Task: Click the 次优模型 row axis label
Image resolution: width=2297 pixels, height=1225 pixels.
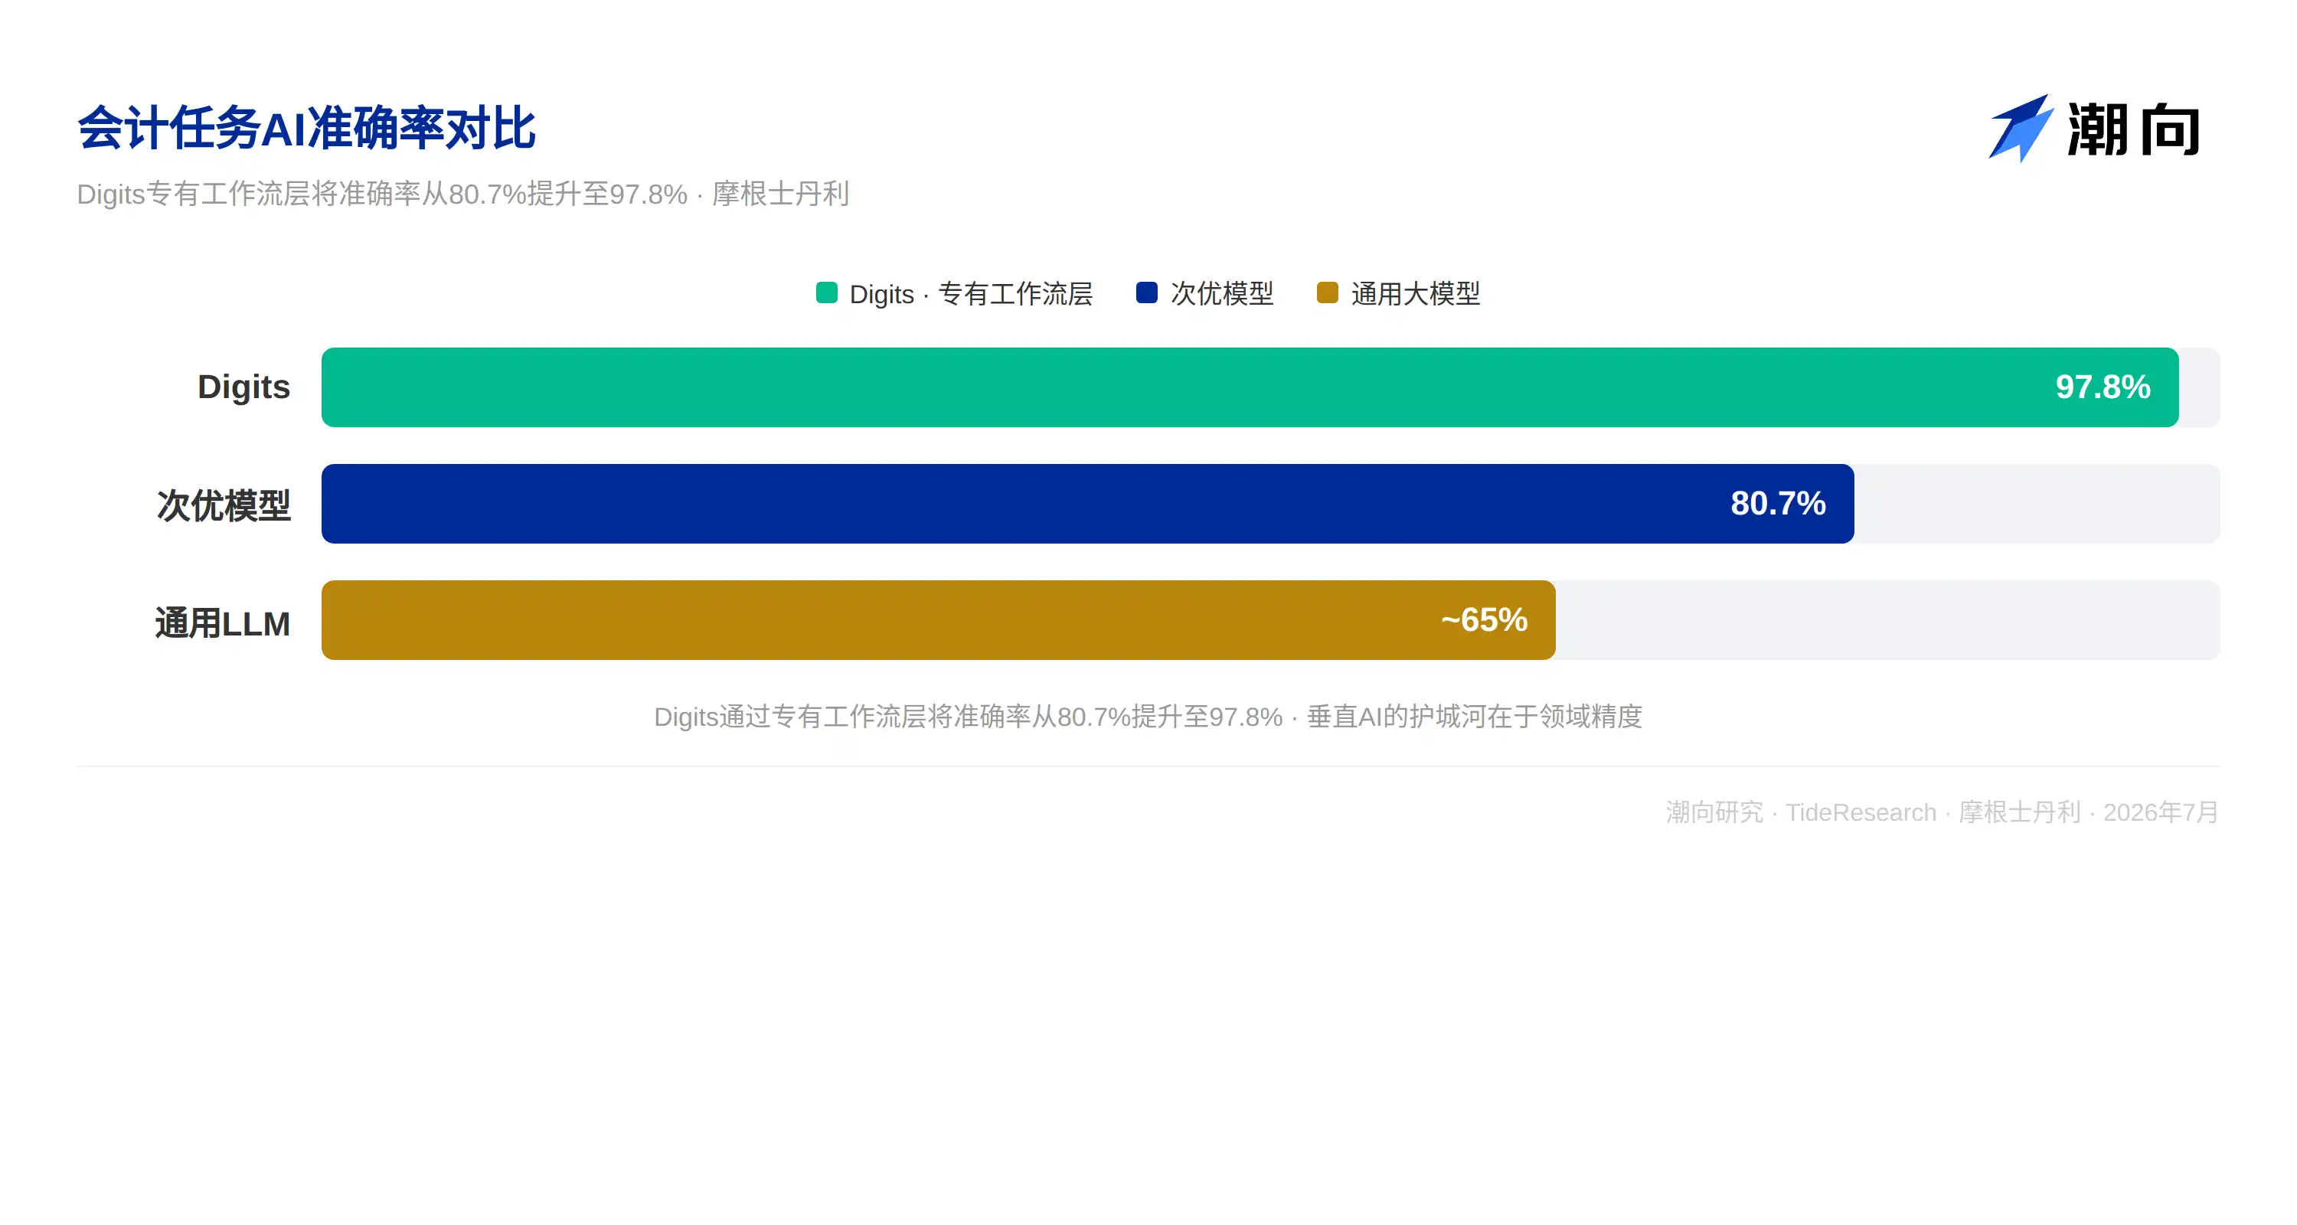Action: 223,505
